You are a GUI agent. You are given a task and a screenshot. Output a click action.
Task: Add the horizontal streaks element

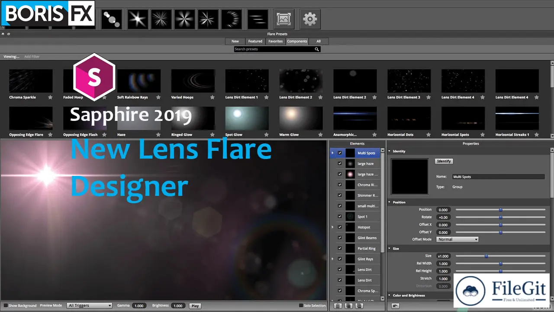click(x=258, y=19)
